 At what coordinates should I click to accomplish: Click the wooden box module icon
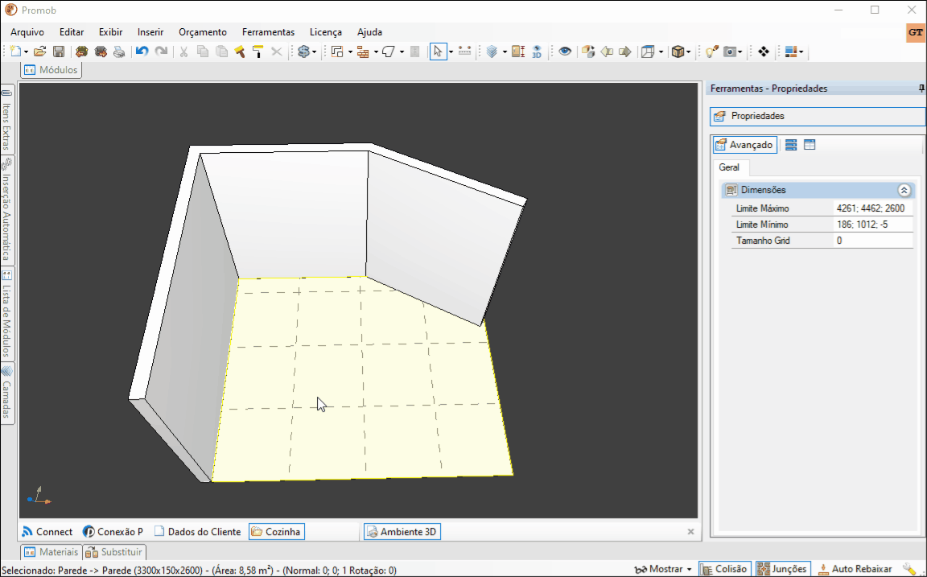(678, 52)
